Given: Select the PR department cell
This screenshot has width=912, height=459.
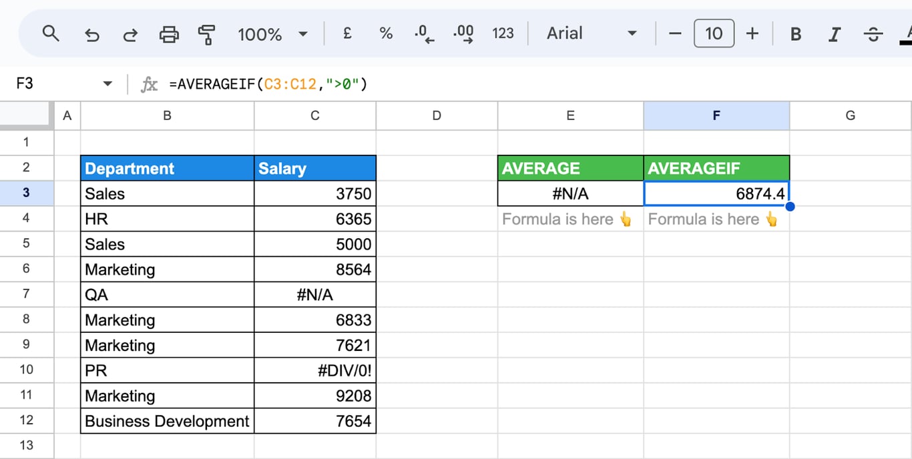Looking at the screenshot, I should (167, 371).
